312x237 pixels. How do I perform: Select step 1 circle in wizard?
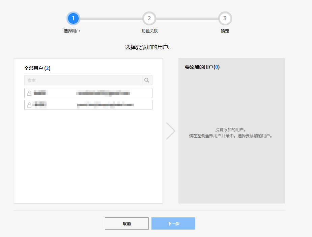73,18
